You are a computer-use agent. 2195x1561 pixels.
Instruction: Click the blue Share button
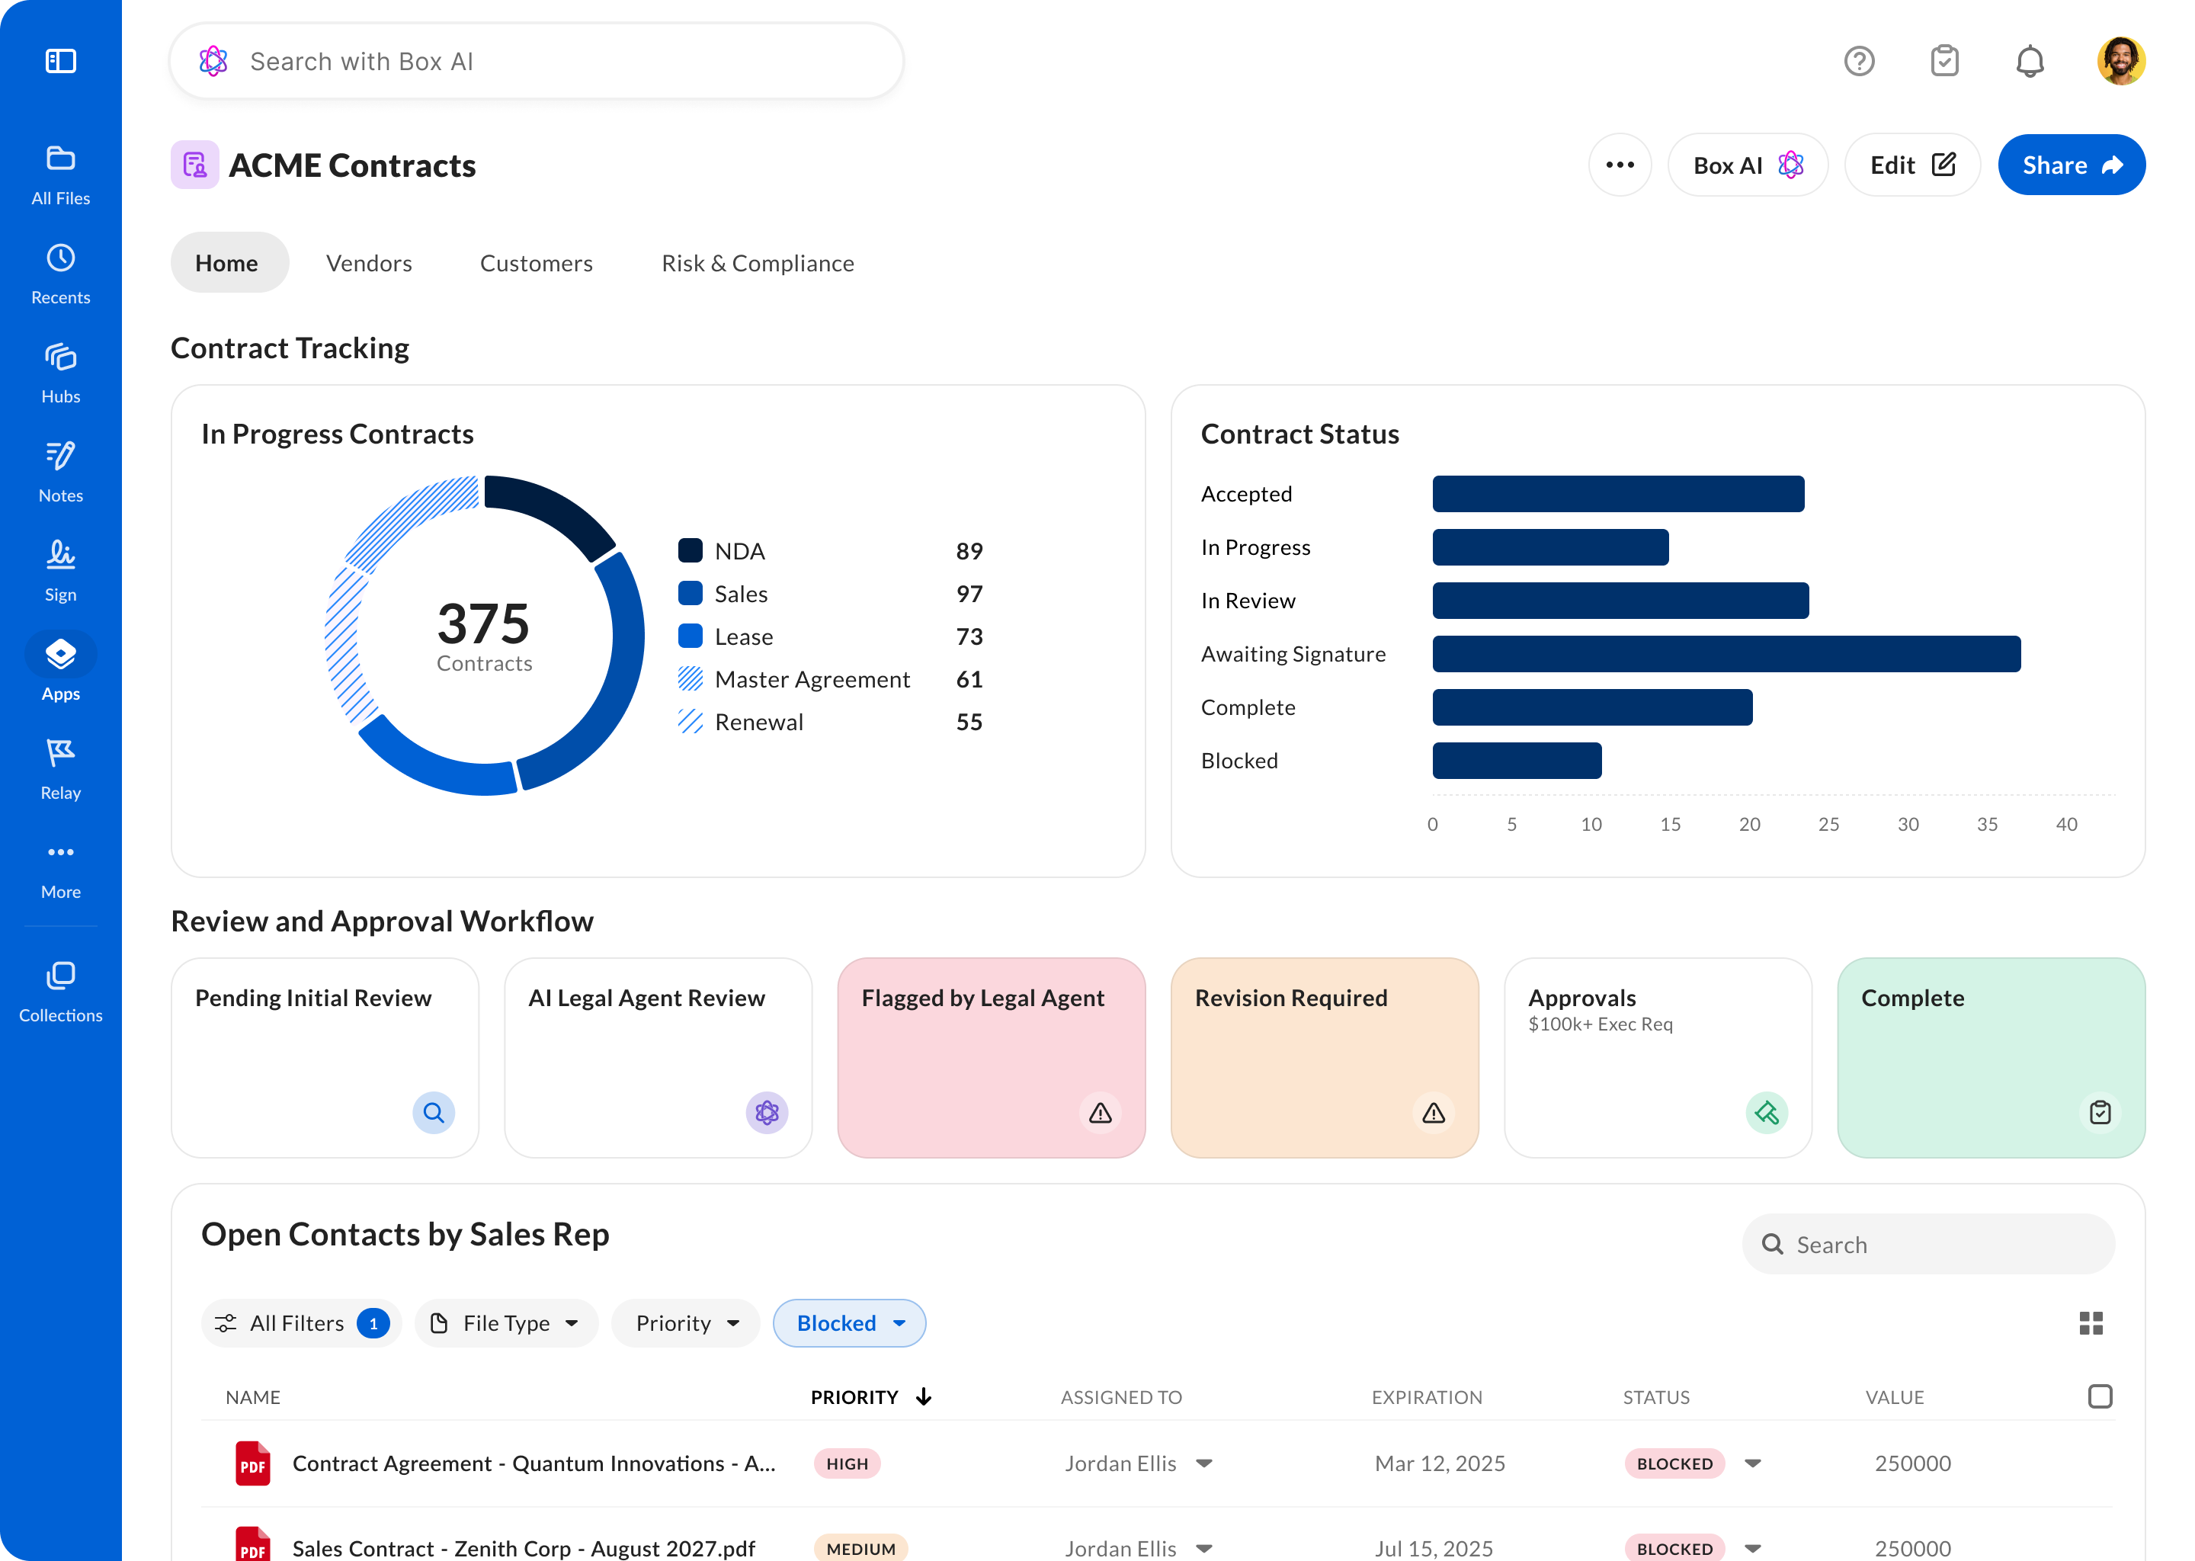coord(2071,165)
